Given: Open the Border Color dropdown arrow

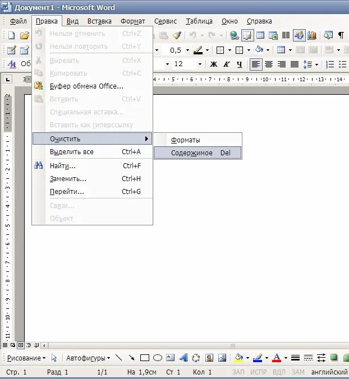Looking at the screenshot, I should (207, 50).
